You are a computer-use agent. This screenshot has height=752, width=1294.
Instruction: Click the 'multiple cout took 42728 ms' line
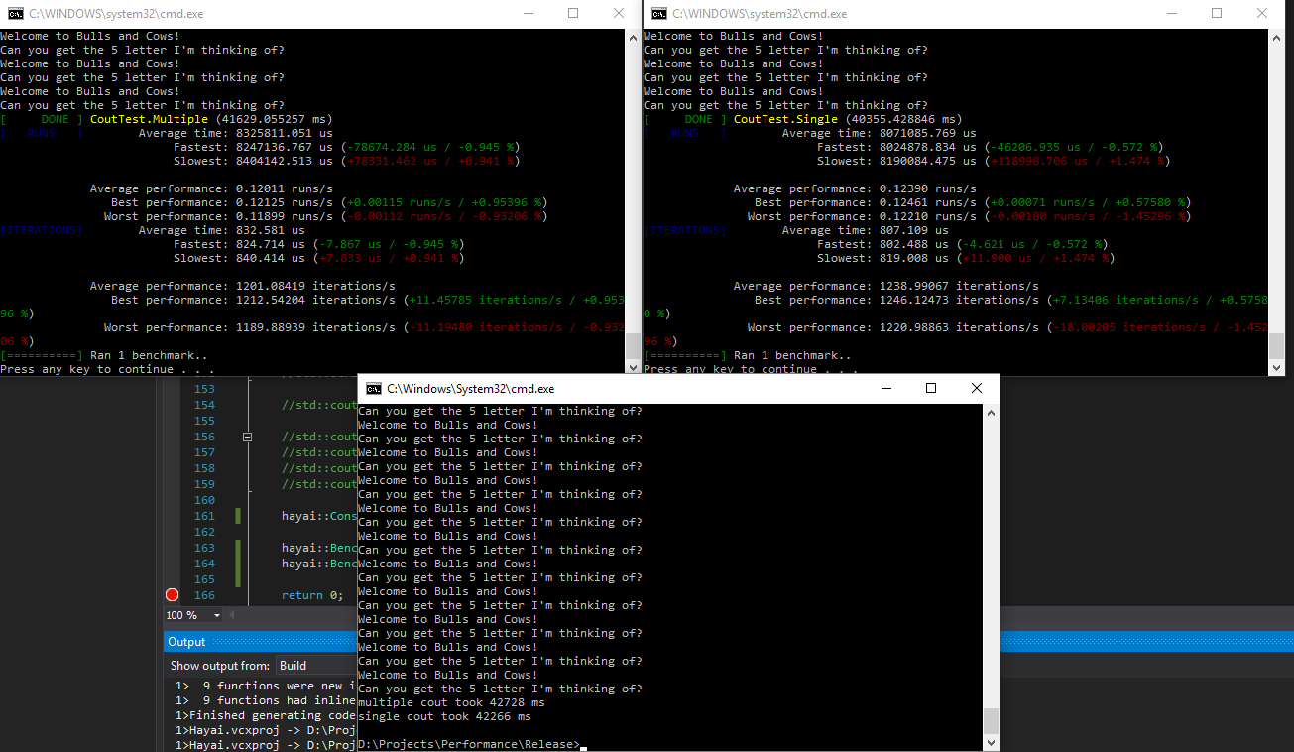pyautogui.click(x=451, y=702)
